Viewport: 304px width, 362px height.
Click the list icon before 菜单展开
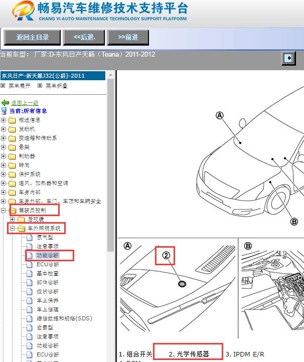pyautogui.click(x=3, y=86)
